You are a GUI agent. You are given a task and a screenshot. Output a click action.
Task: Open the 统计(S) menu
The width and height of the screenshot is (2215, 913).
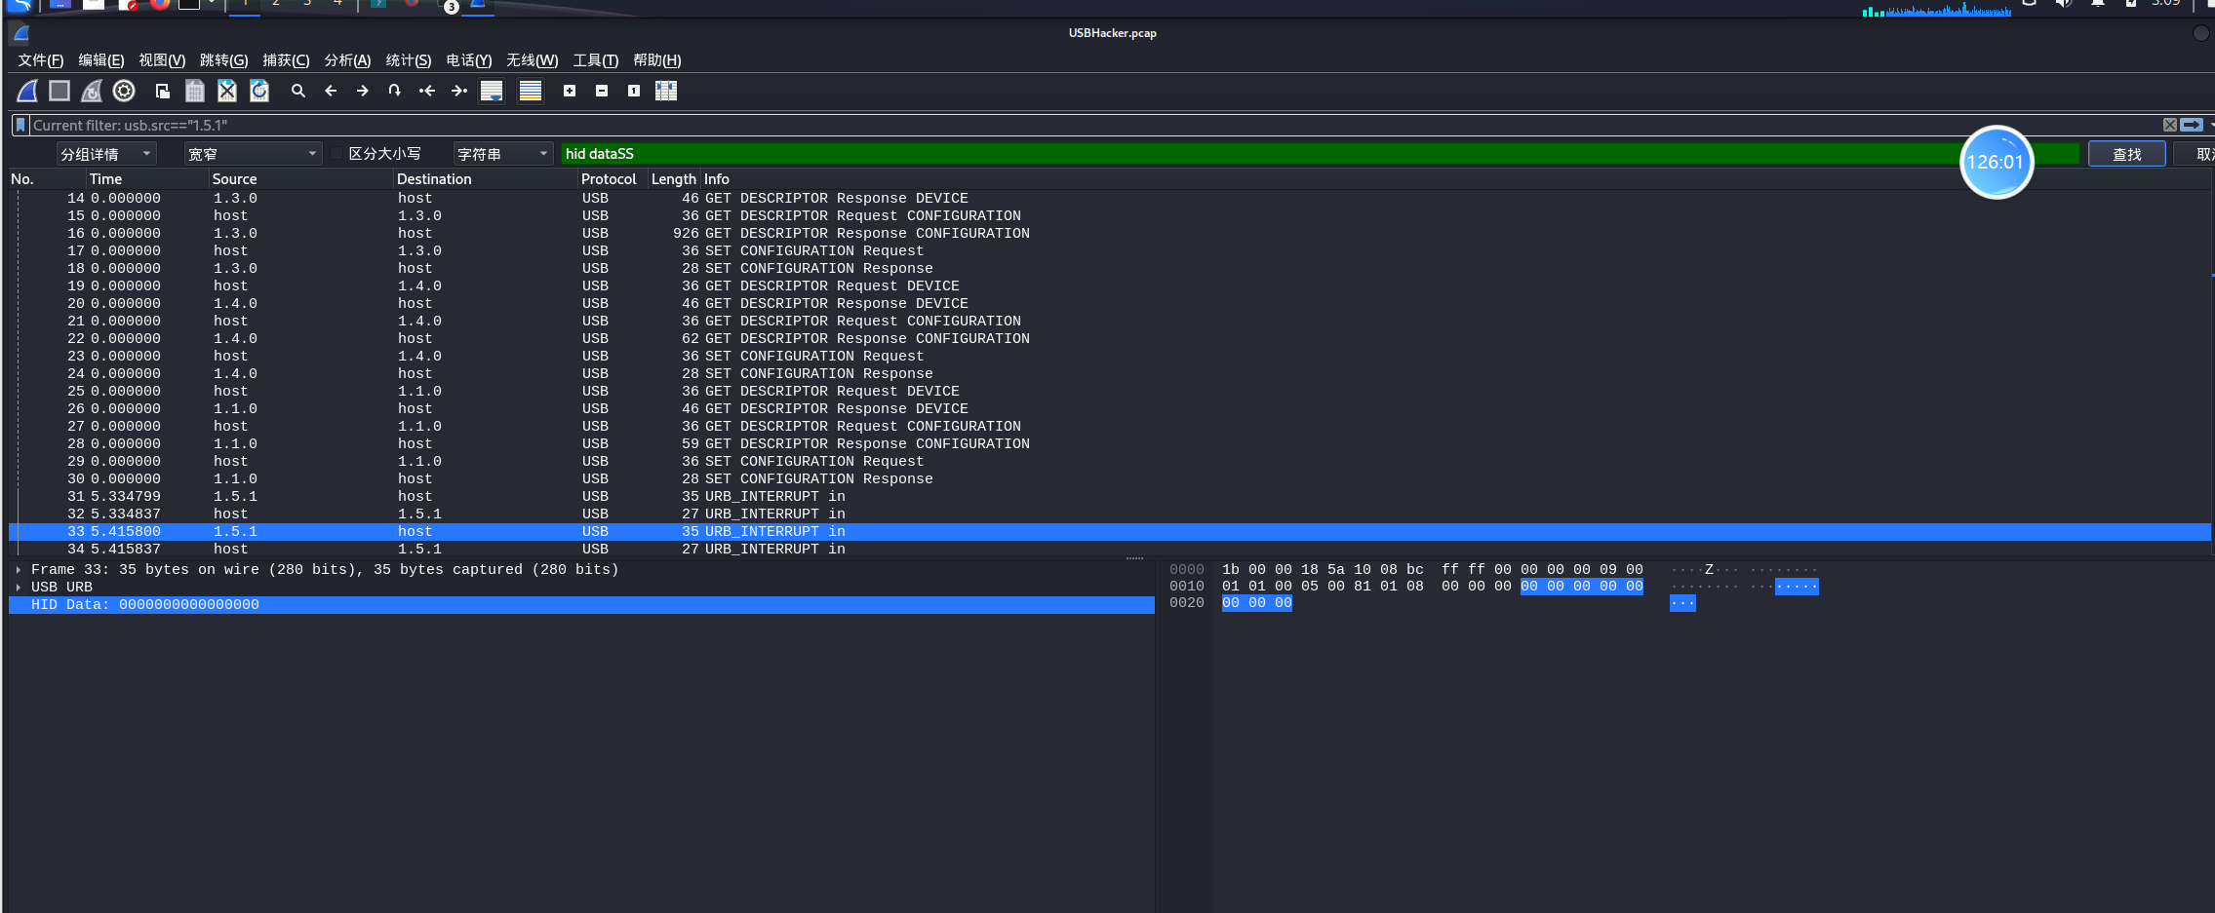[x=409, y=60]
